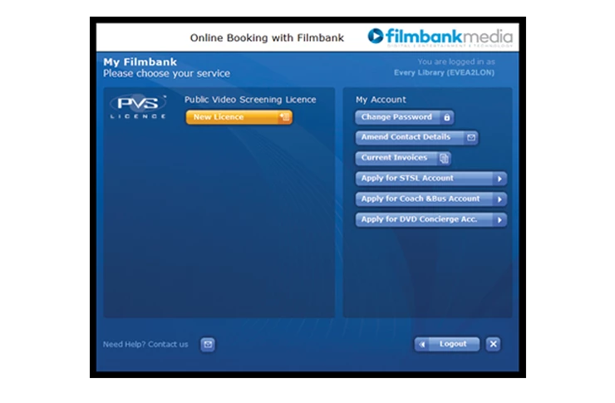
Task: Close the page with the X button
Action: pyautogui.click(x=493, y=344)
